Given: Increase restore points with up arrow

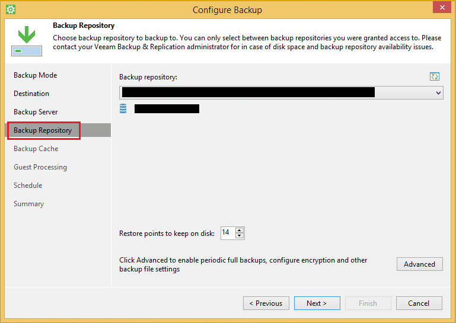Looking at the screenshot, I should point(240,230).
